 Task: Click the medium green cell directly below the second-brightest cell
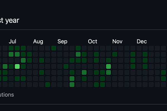[x=109, y=72]
